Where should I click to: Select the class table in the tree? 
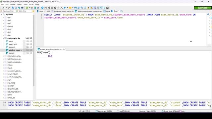(11, 41)
